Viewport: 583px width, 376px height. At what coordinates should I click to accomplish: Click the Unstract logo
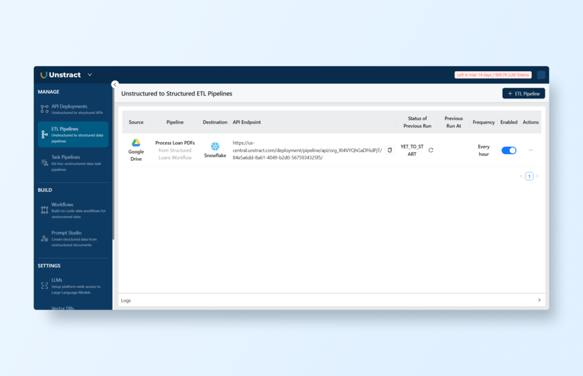pyautogui.click(x=60, y=75)
